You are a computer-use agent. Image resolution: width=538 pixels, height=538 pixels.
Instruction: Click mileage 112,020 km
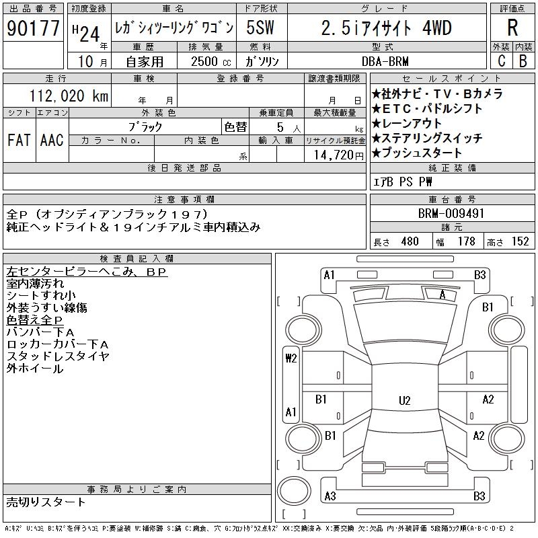pyautogui.click(x=69, y=95)
